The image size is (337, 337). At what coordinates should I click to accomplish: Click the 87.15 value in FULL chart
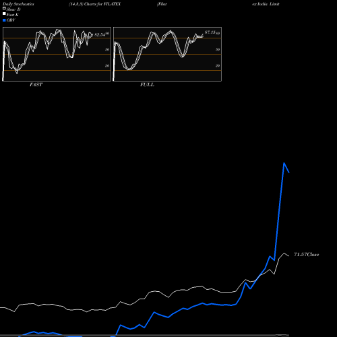[210, 32]
